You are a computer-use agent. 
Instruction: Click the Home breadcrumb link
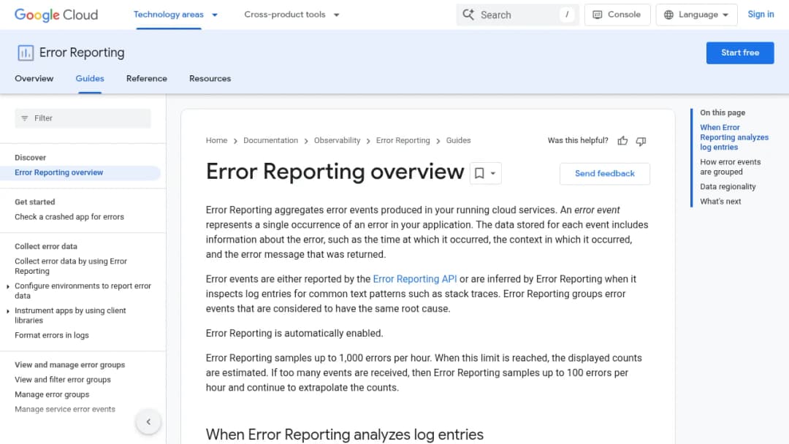216,140
